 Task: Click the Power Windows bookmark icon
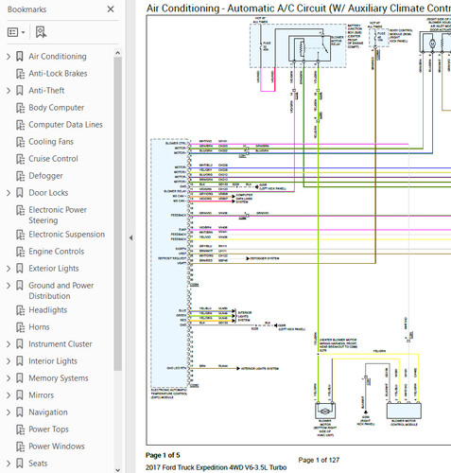(21, 447)
